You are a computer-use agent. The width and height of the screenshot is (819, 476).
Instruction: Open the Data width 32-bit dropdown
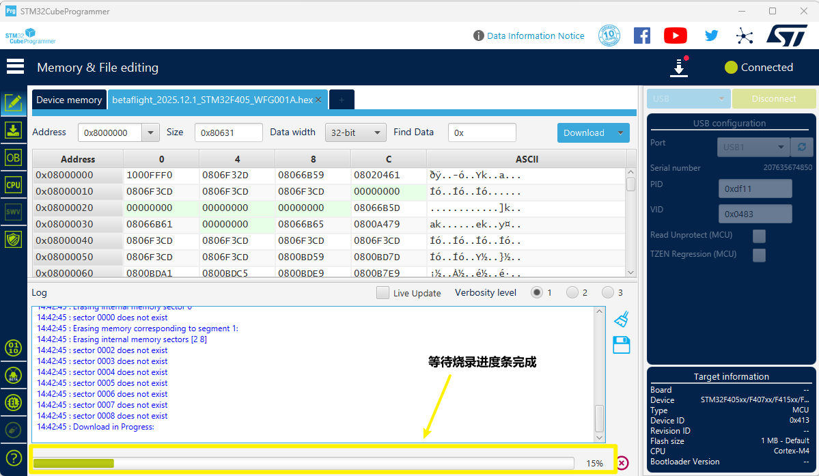355,132
